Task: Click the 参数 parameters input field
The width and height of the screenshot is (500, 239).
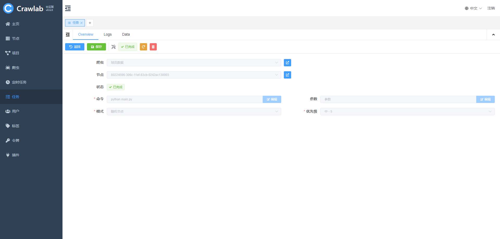Action: point(398,99)
